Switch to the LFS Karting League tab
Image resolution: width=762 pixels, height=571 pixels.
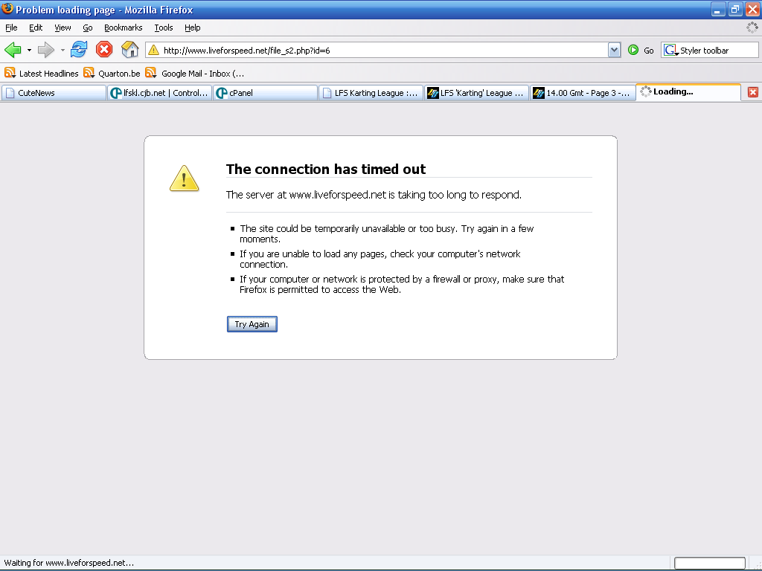click(371, 93)
